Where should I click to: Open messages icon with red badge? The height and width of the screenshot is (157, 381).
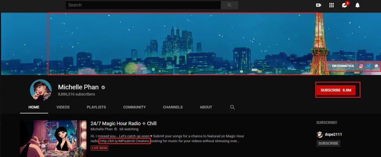coord(345,5)
